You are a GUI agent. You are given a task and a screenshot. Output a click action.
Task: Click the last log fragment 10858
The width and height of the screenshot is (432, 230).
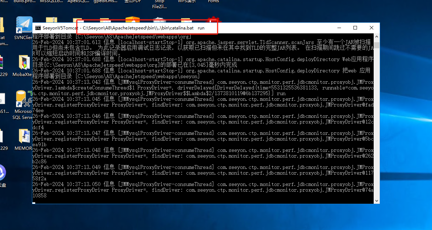(39, 196)
